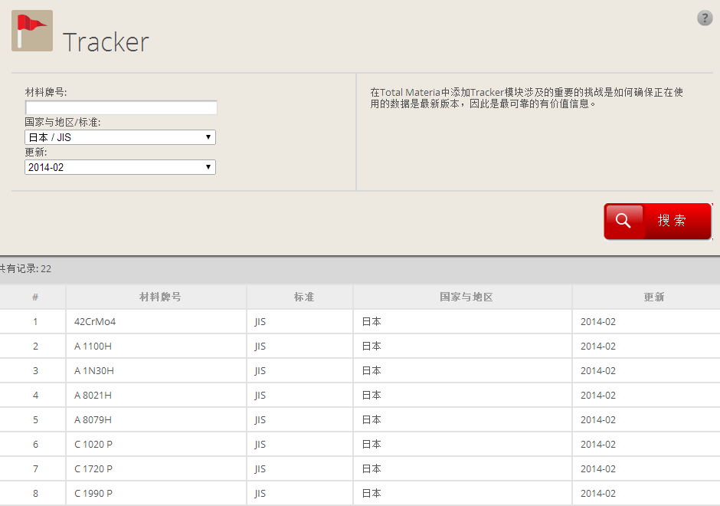This screenshot has width=720, height=506.
Task: Open the JIS link for C 1020 P
Action: (260, 445)
